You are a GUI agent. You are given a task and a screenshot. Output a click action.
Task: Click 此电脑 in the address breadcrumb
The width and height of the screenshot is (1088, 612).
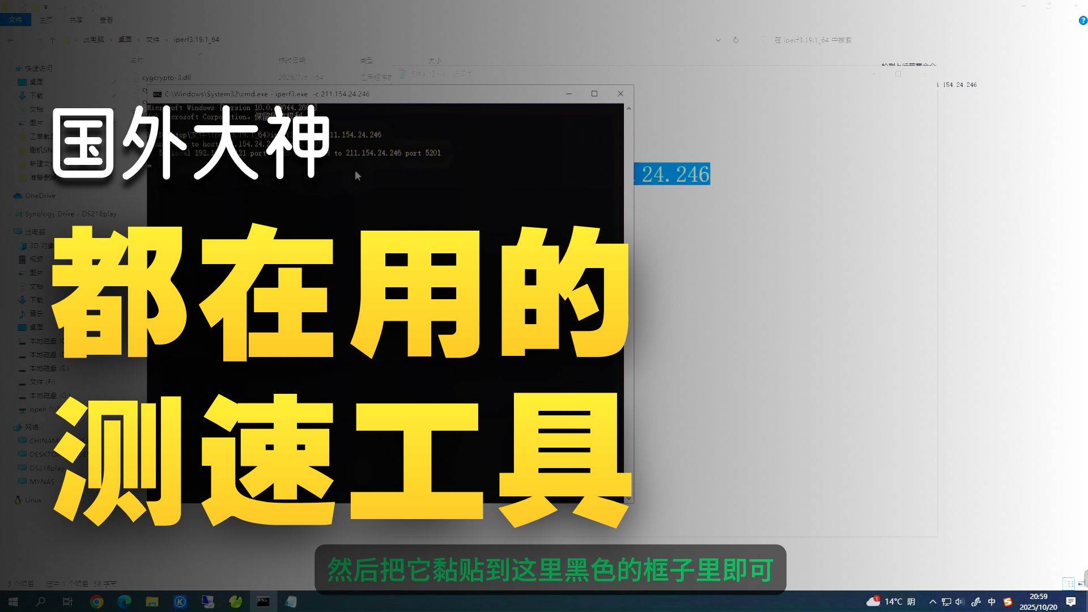(x=93, y=40)
